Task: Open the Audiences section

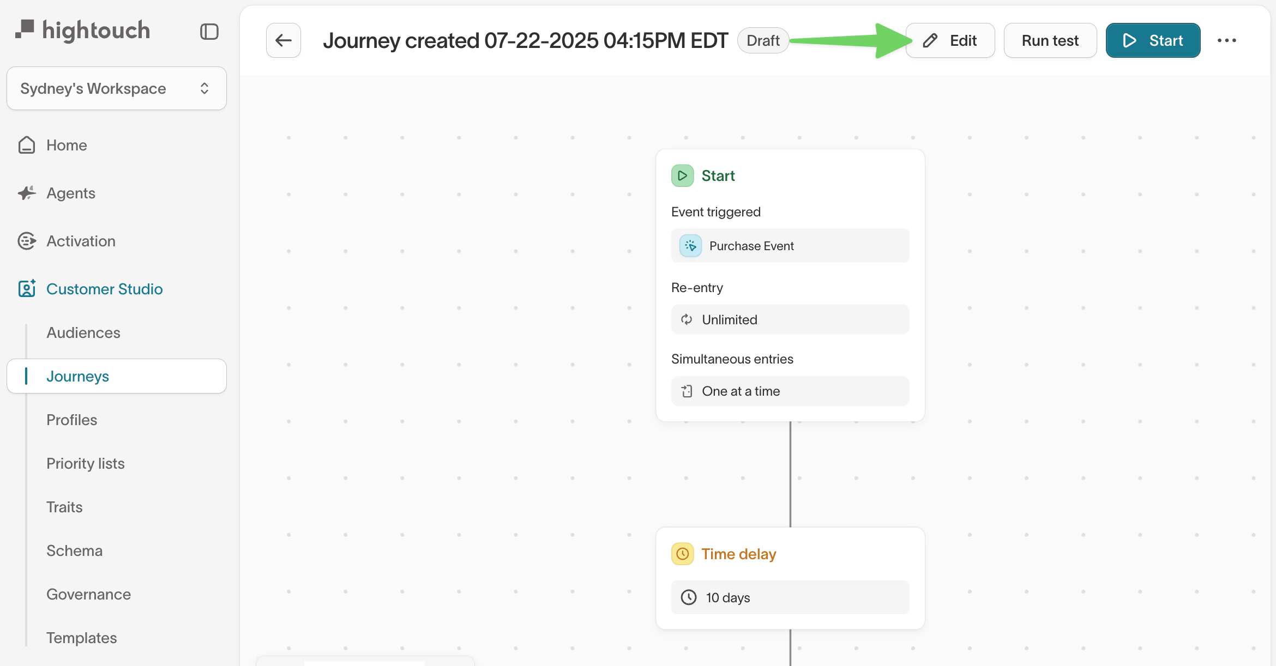Action: coord(83,332)
